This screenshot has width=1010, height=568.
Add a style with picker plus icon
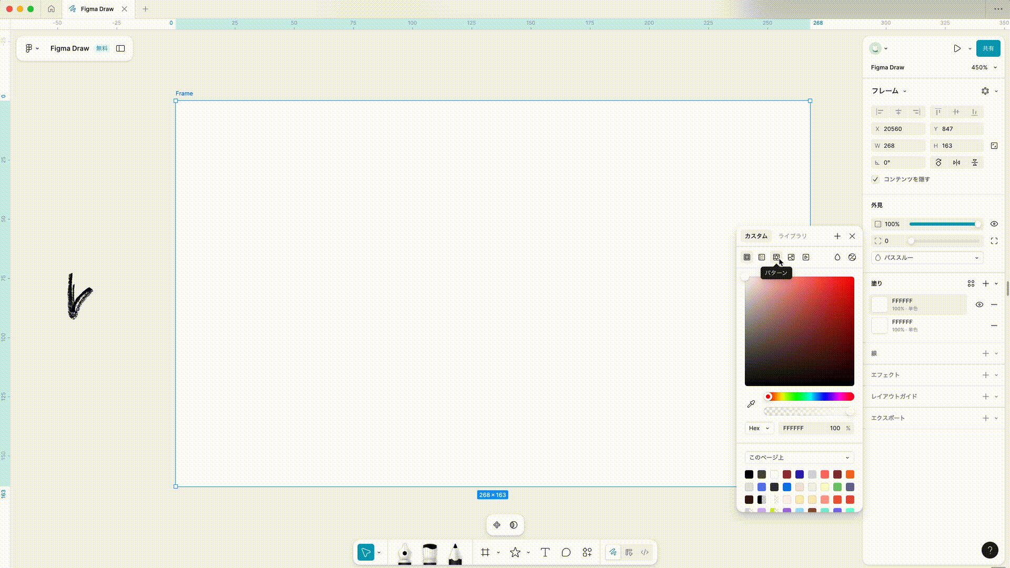(x=837, y=236)
